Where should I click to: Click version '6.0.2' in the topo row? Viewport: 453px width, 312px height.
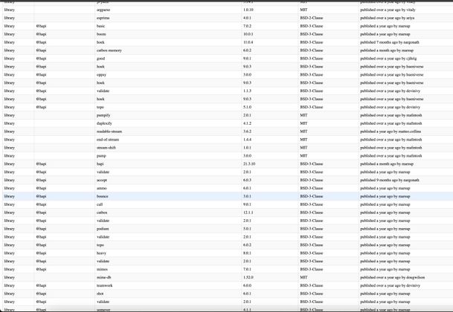247,244
